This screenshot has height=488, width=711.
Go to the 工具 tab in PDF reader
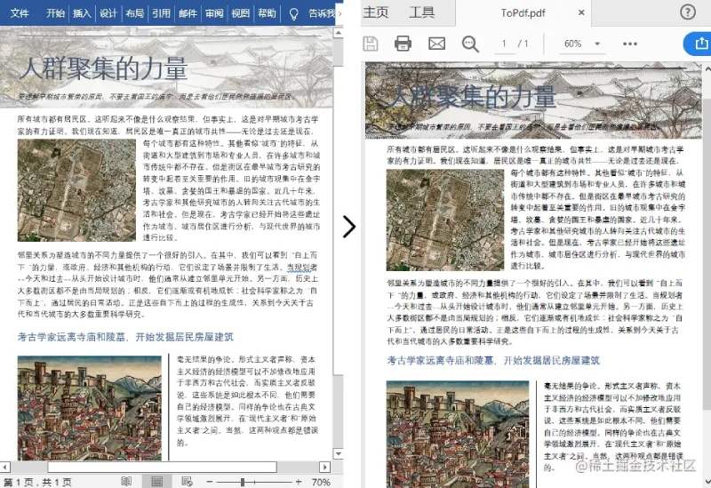tap(421, 12)
